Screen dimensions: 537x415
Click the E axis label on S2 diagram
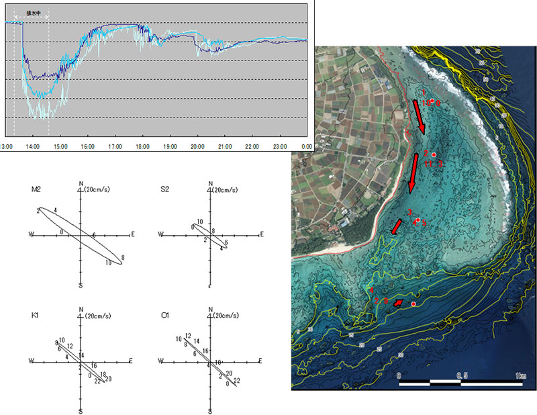(262, 234)
